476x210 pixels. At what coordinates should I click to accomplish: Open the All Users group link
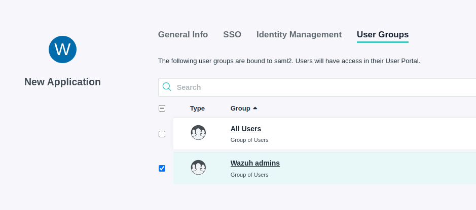coord(246,129)
